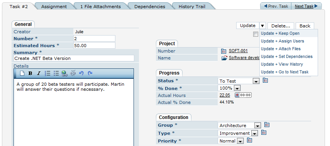
Task: Open the History Trail tab
Action: click(x=192, y=6)
